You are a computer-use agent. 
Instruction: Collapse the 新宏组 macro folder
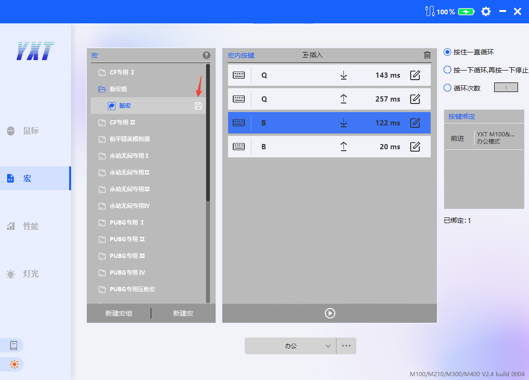(x=102, y=89)
